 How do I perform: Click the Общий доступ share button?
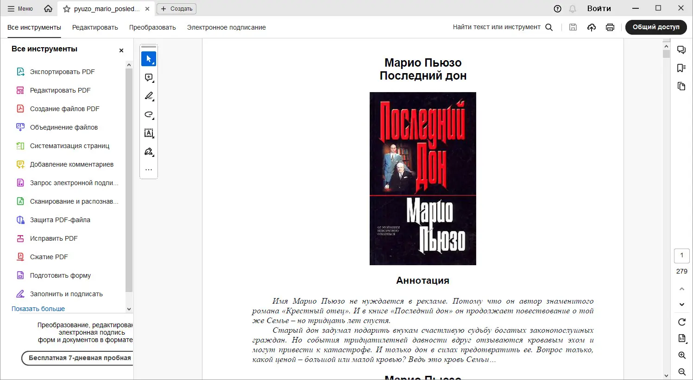click(x=656, y=27)
